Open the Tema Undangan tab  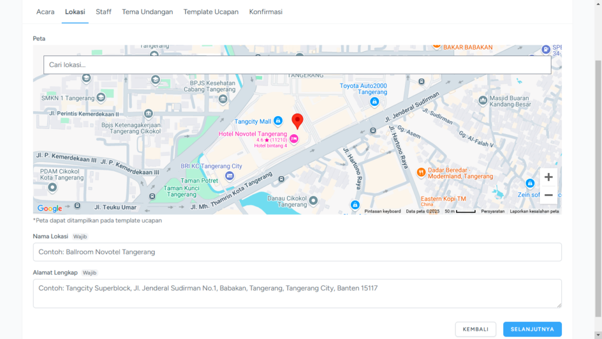147,11
